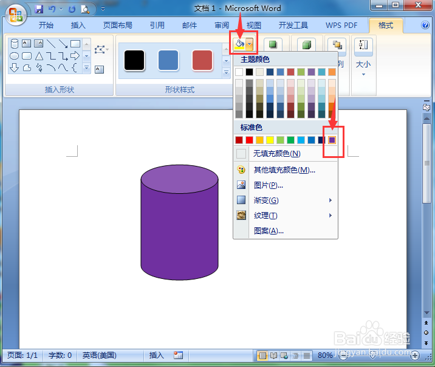Choose No Fill option (无填充颜色)
This screenshot has height=367, width=435.
coord(286,153)
